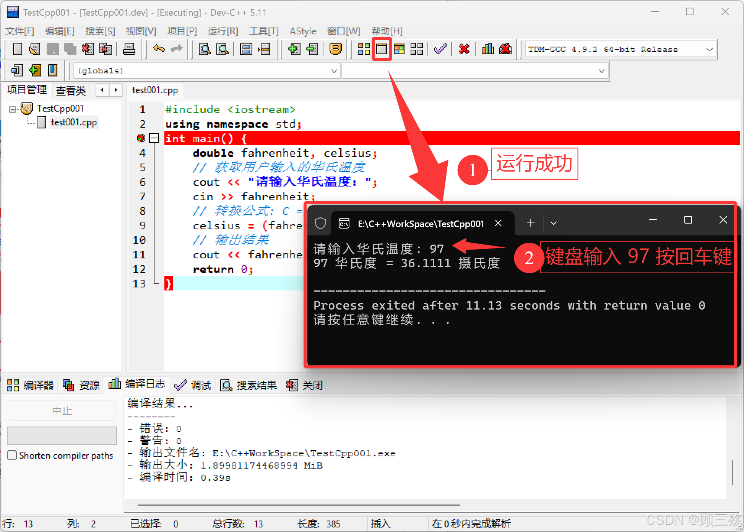This screenshot has height=532, width=744.
Task: Click the red X stop execution icon
Action: tap(464, 49)
